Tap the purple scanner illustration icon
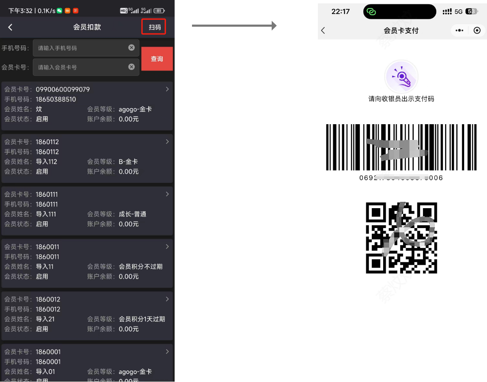Viewport: 487px width, 382px height. point(401,77)
